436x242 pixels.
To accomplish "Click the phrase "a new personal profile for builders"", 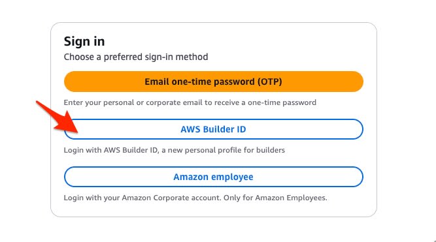I will [x=223, y=150].
